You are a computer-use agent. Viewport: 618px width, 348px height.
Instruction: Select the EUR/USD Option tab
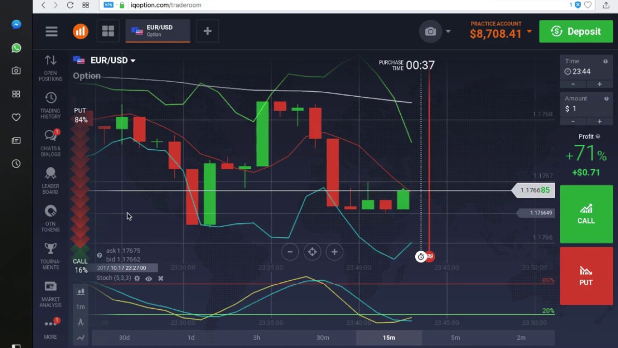(158, 31)
